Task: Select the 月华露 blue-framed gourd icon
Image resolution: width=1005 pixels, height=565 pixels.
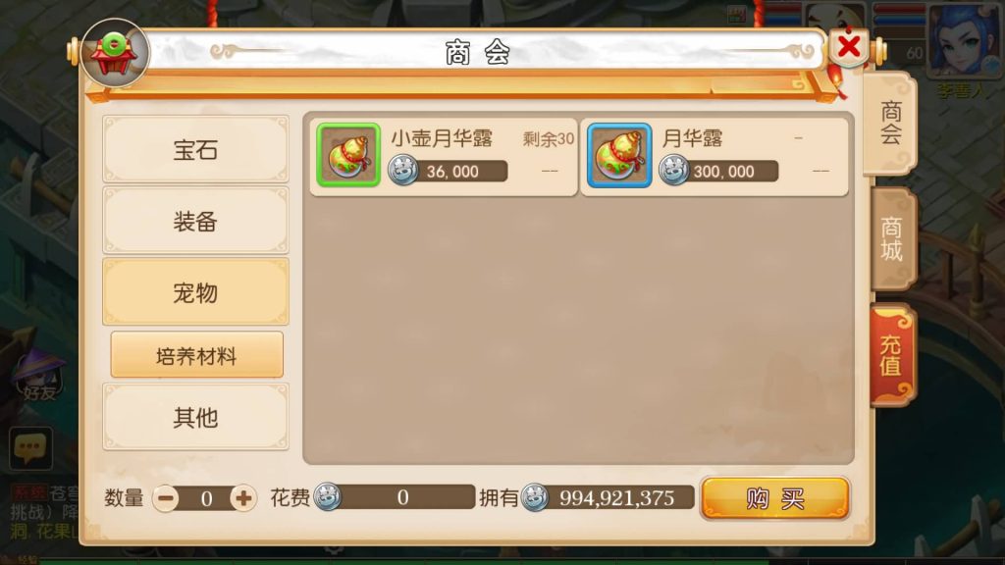Action: [619, 155]
